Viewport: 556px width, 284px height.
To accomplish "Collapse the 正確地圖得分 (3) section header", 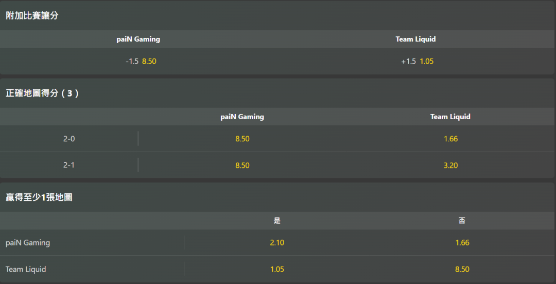I will coord(42,93).
